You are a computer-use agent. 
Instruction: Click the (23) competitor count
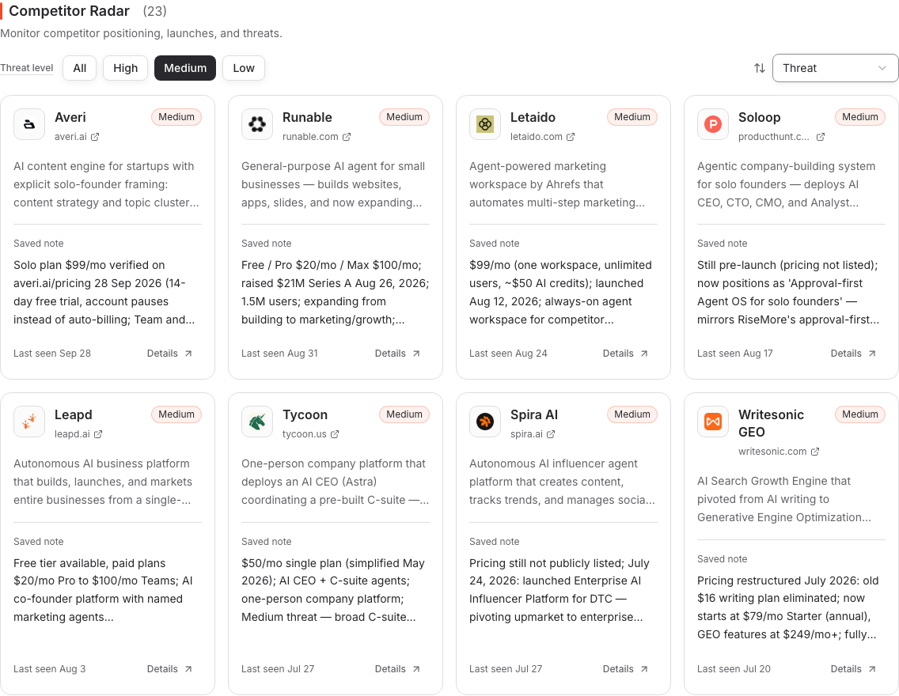tap(155, 11)
